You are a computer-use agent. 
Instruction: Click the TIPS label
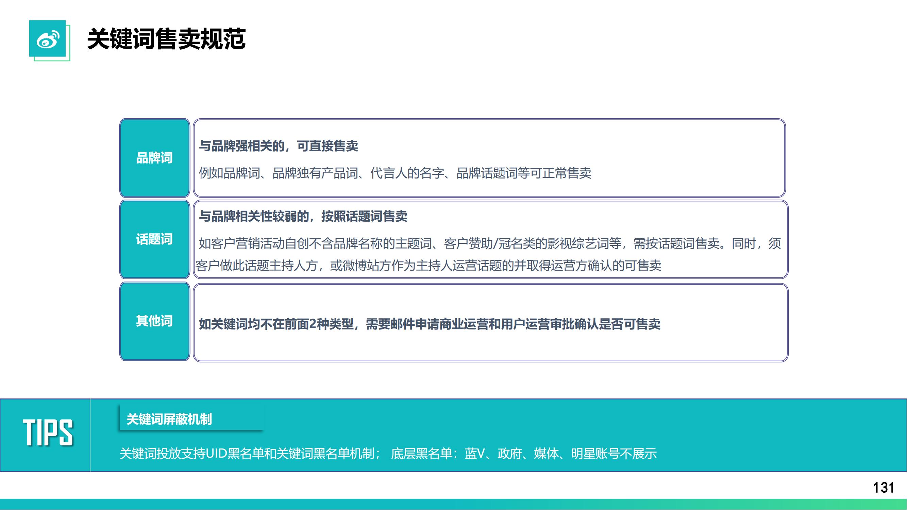(x=48, y=433)
